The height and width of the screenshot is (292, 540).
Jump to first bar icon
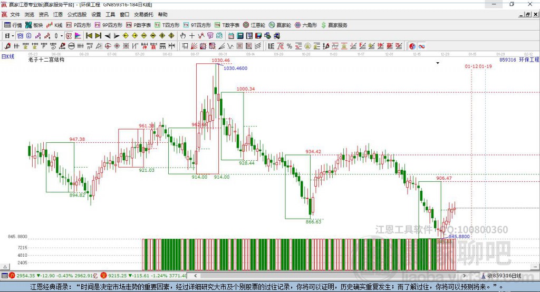click(x=89, y=36)
